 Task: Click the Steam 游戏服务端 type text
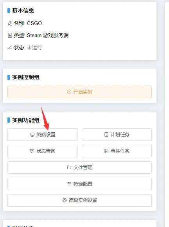(x=48, y=35)
